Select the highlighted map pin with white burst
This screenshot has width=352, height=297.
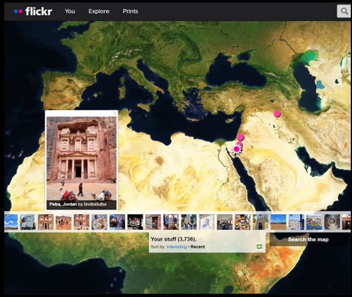pyautogui.click(x=237, y=149)
